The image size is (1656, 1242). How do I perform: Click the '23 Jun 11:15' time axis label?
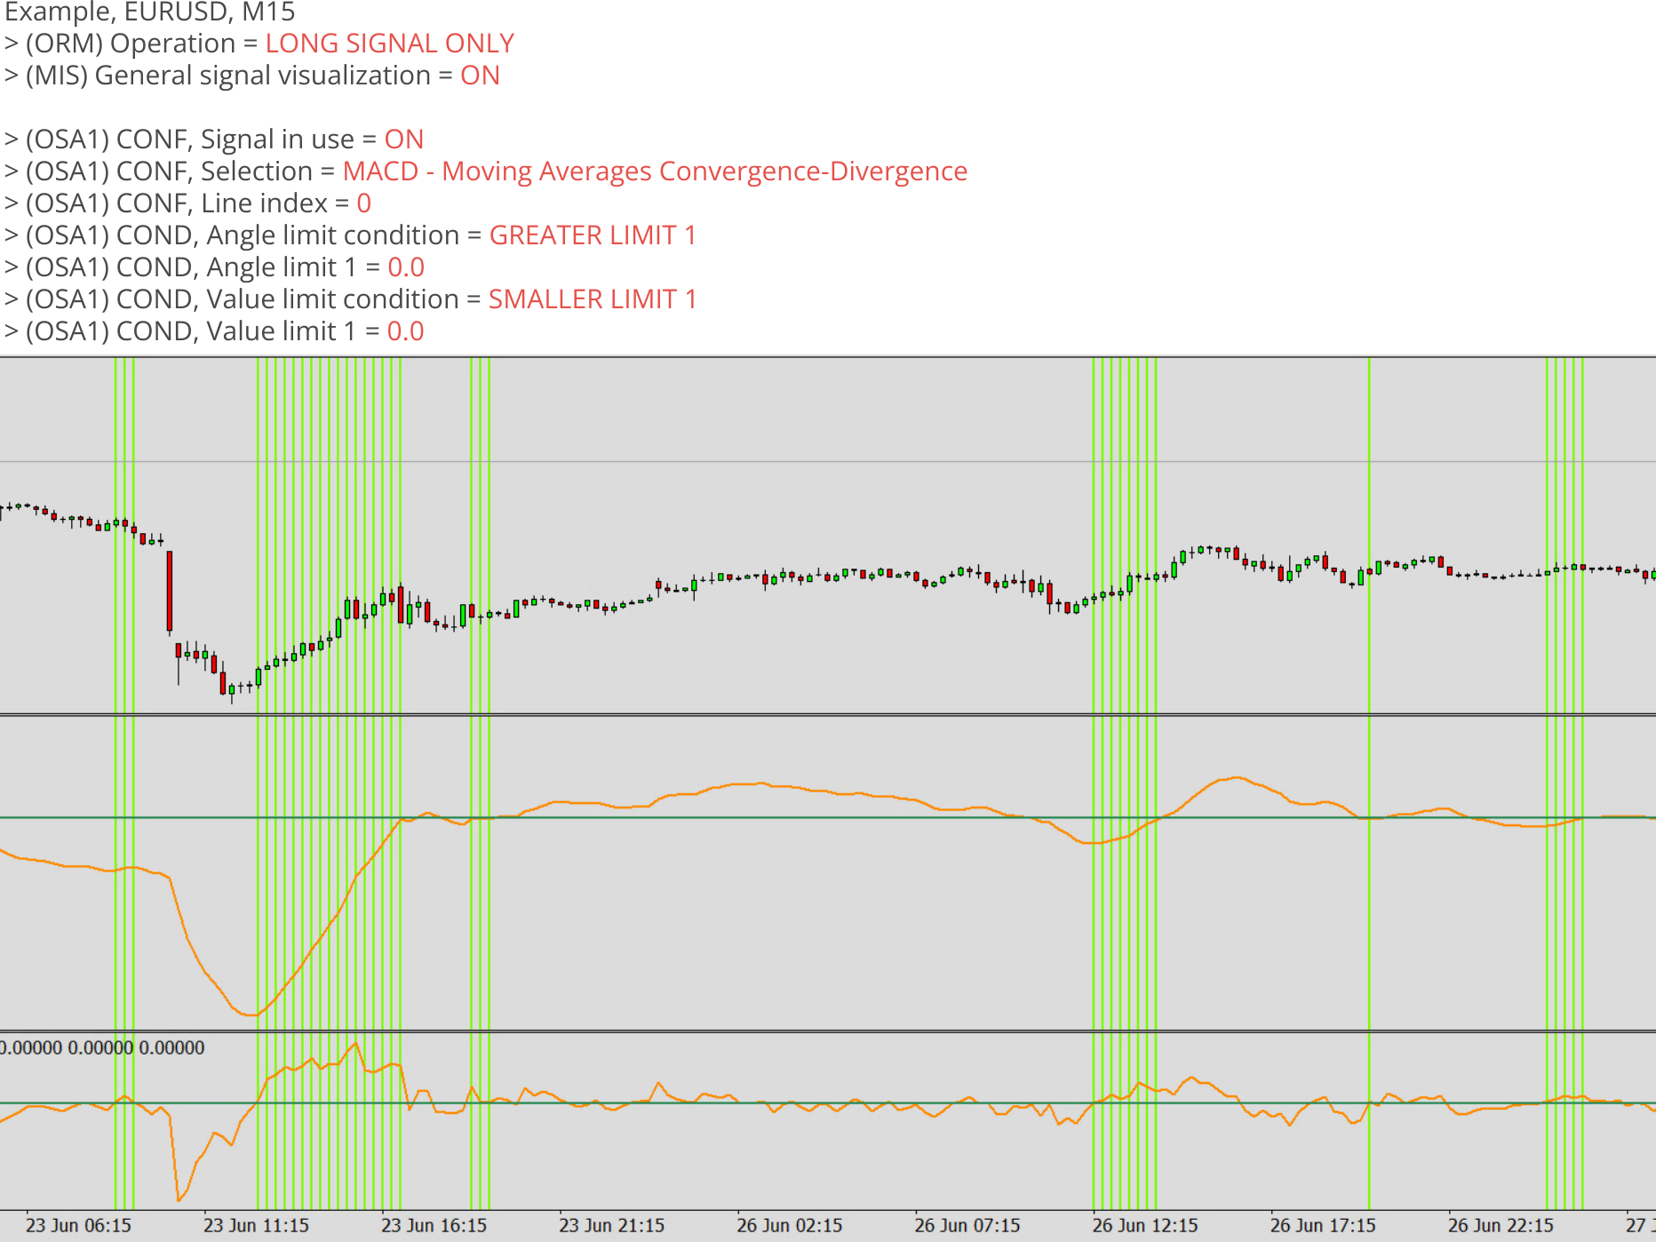click(256, 1226)
